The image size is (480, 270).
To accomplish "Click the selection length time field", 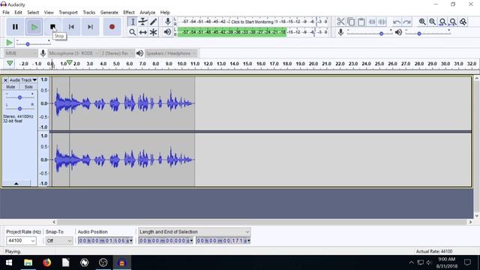I will coord(166,241).
